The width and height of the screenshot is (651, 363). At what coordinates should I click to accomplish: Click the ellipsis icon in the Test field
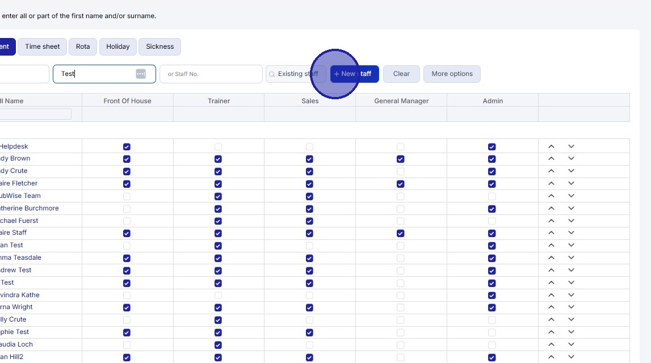coord(141,74)
